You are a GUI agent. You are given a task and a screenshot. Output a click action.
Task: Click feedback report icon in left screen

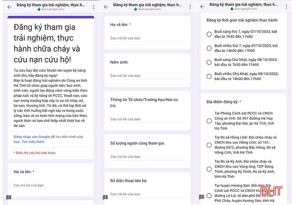point(9,197)
